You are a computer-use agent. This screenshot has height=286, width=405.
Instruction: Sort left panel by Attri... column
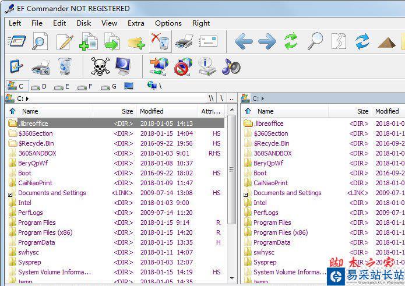(212, 111)
